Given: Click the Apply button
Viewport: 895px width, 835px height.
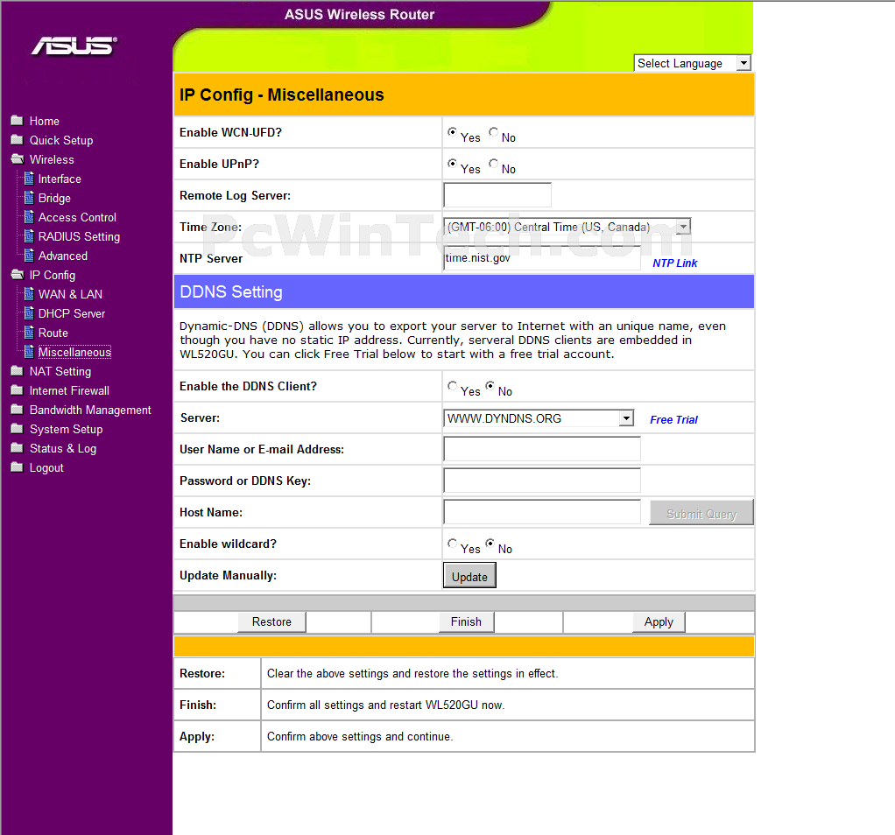Looking at the screenshot, I should click(659, 621).
